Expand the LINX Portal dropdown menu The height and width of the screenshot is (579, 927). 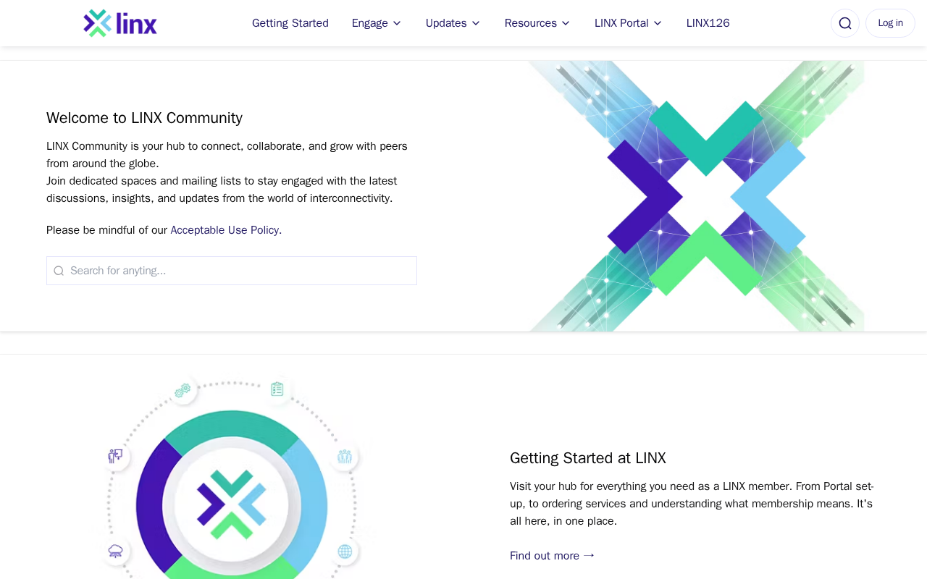click(629, 23)
